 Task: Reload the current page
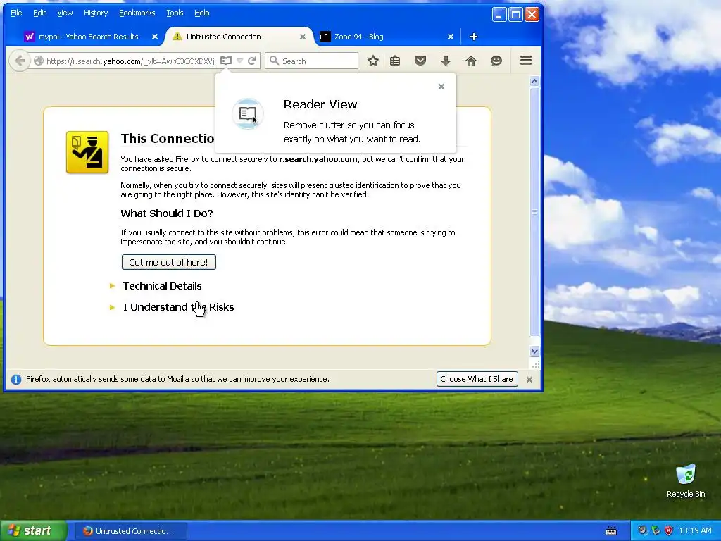252,61
